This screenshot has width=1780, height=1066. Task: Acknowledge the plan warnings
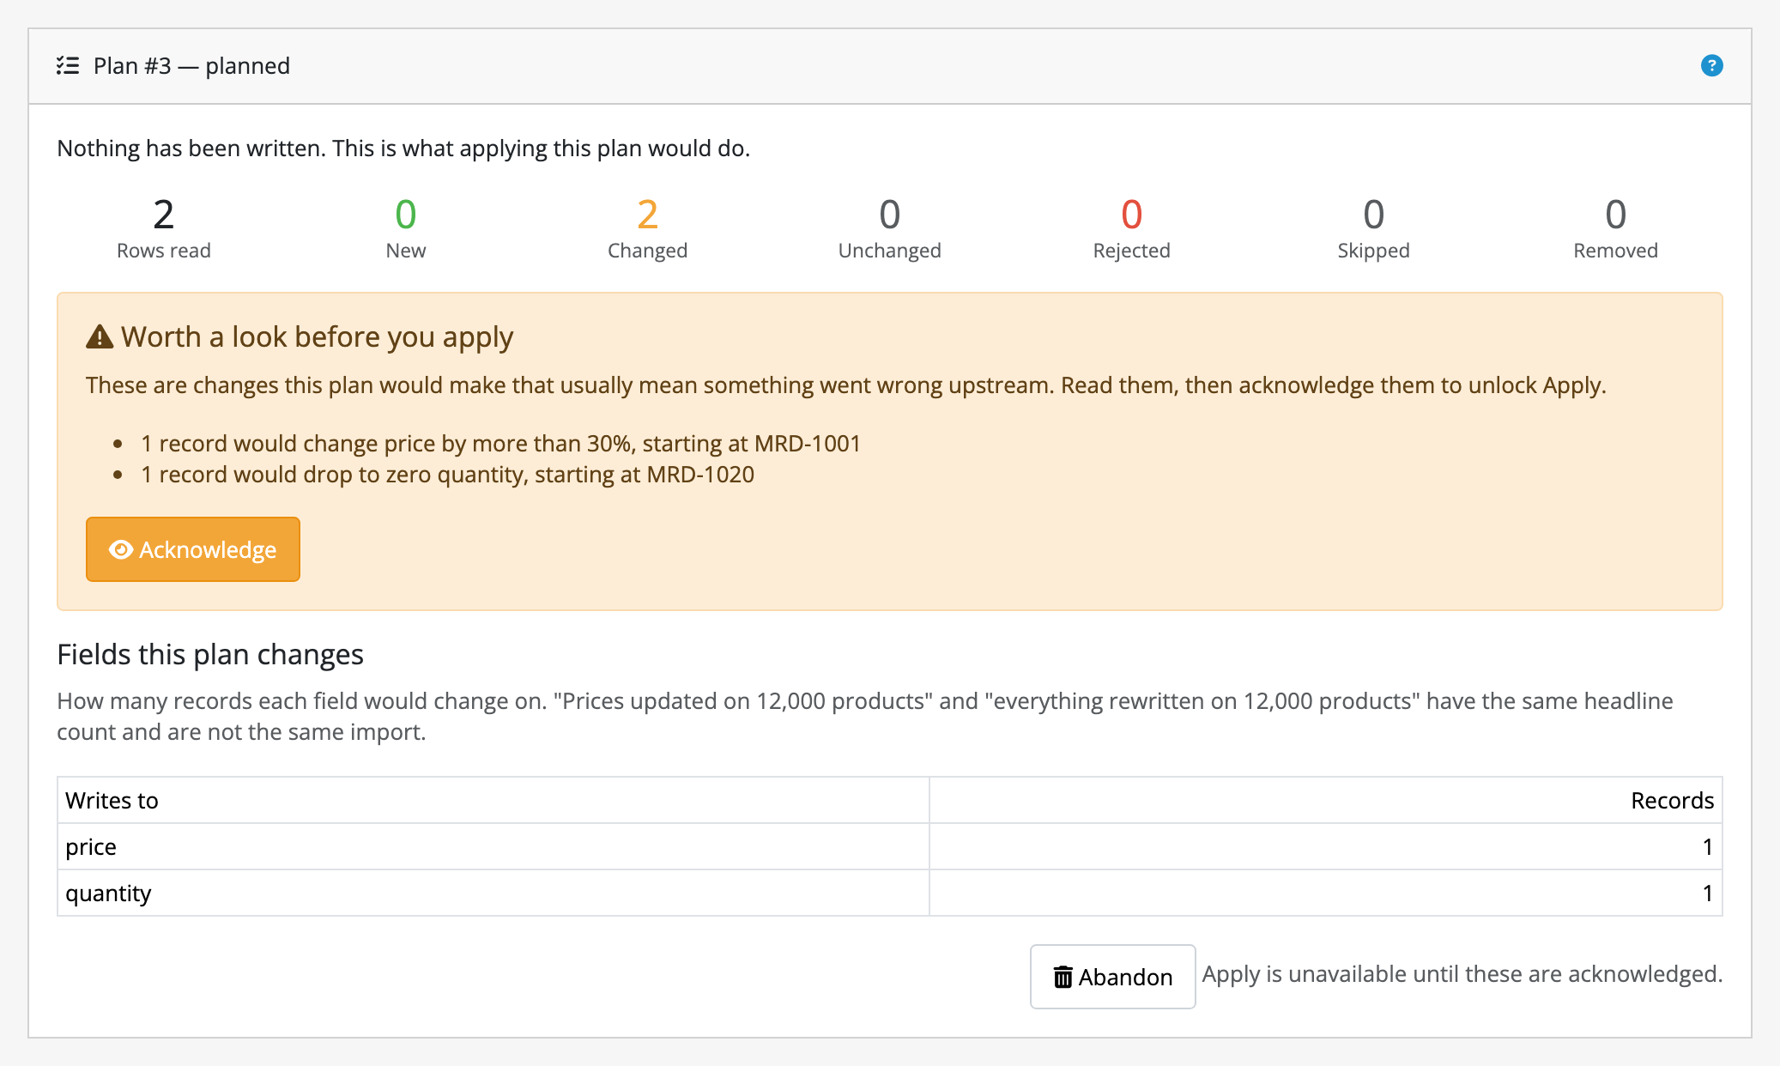[193, 549]
